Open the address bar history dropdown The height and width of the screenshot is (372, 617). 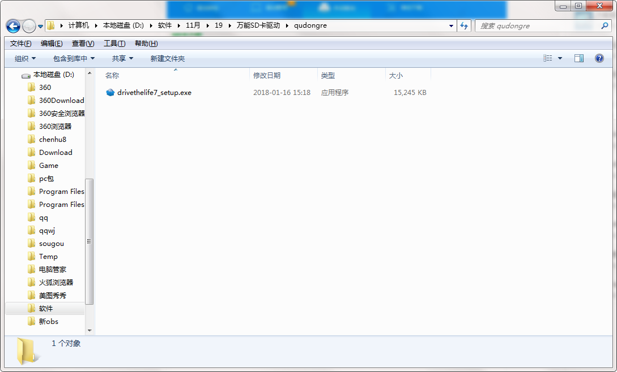pyautogui.click(x=451, y=25)
